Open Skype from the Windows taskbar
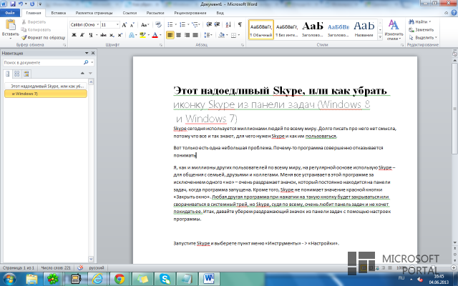The image size is (458, 286). tap(165, 279)
